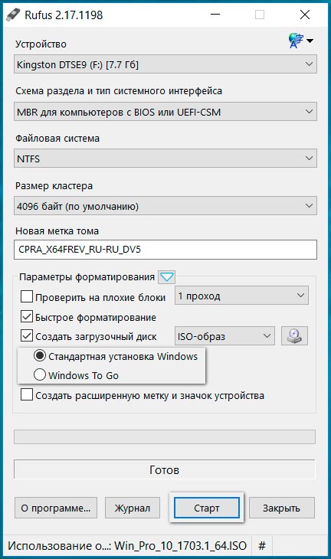The height and width of the screenshot is (559, 331).
Task: Enable check device for bad blocks checkbox
Action: coord(27,296)
